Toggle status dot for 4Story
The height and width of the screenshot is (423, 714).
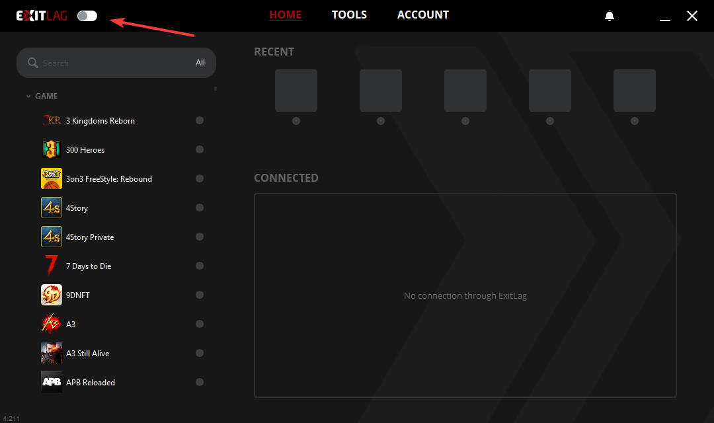pos(200,208)
